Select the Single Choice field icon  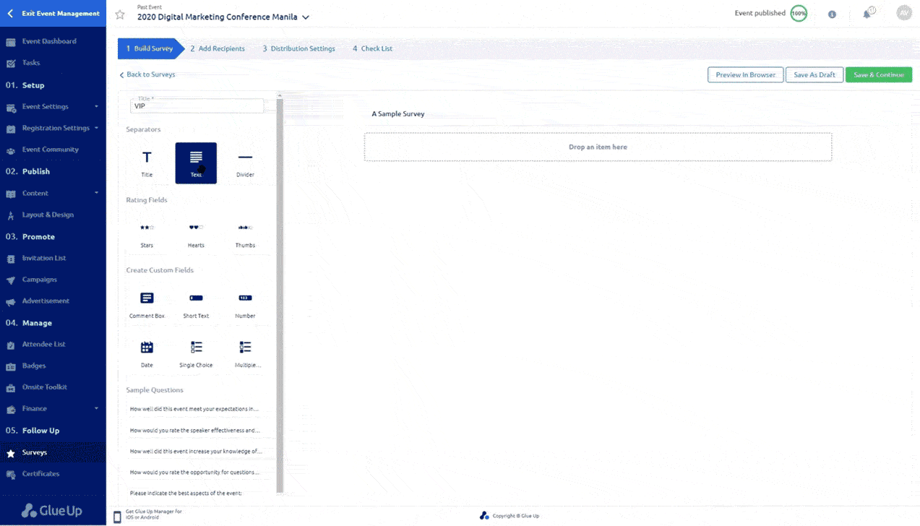click(x=196, y=346)
